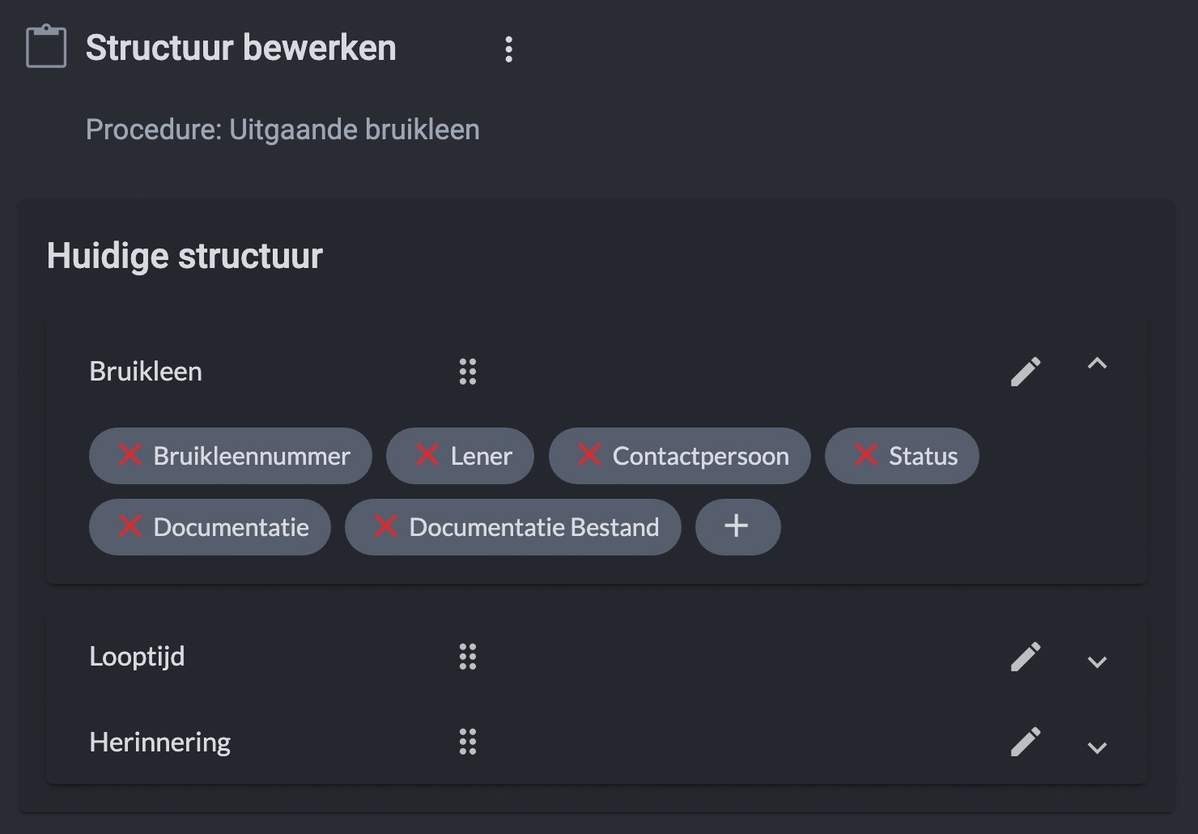1198x834 pixels.
Task: Remove the Lener field chip
Action: [x=427, y=455]
